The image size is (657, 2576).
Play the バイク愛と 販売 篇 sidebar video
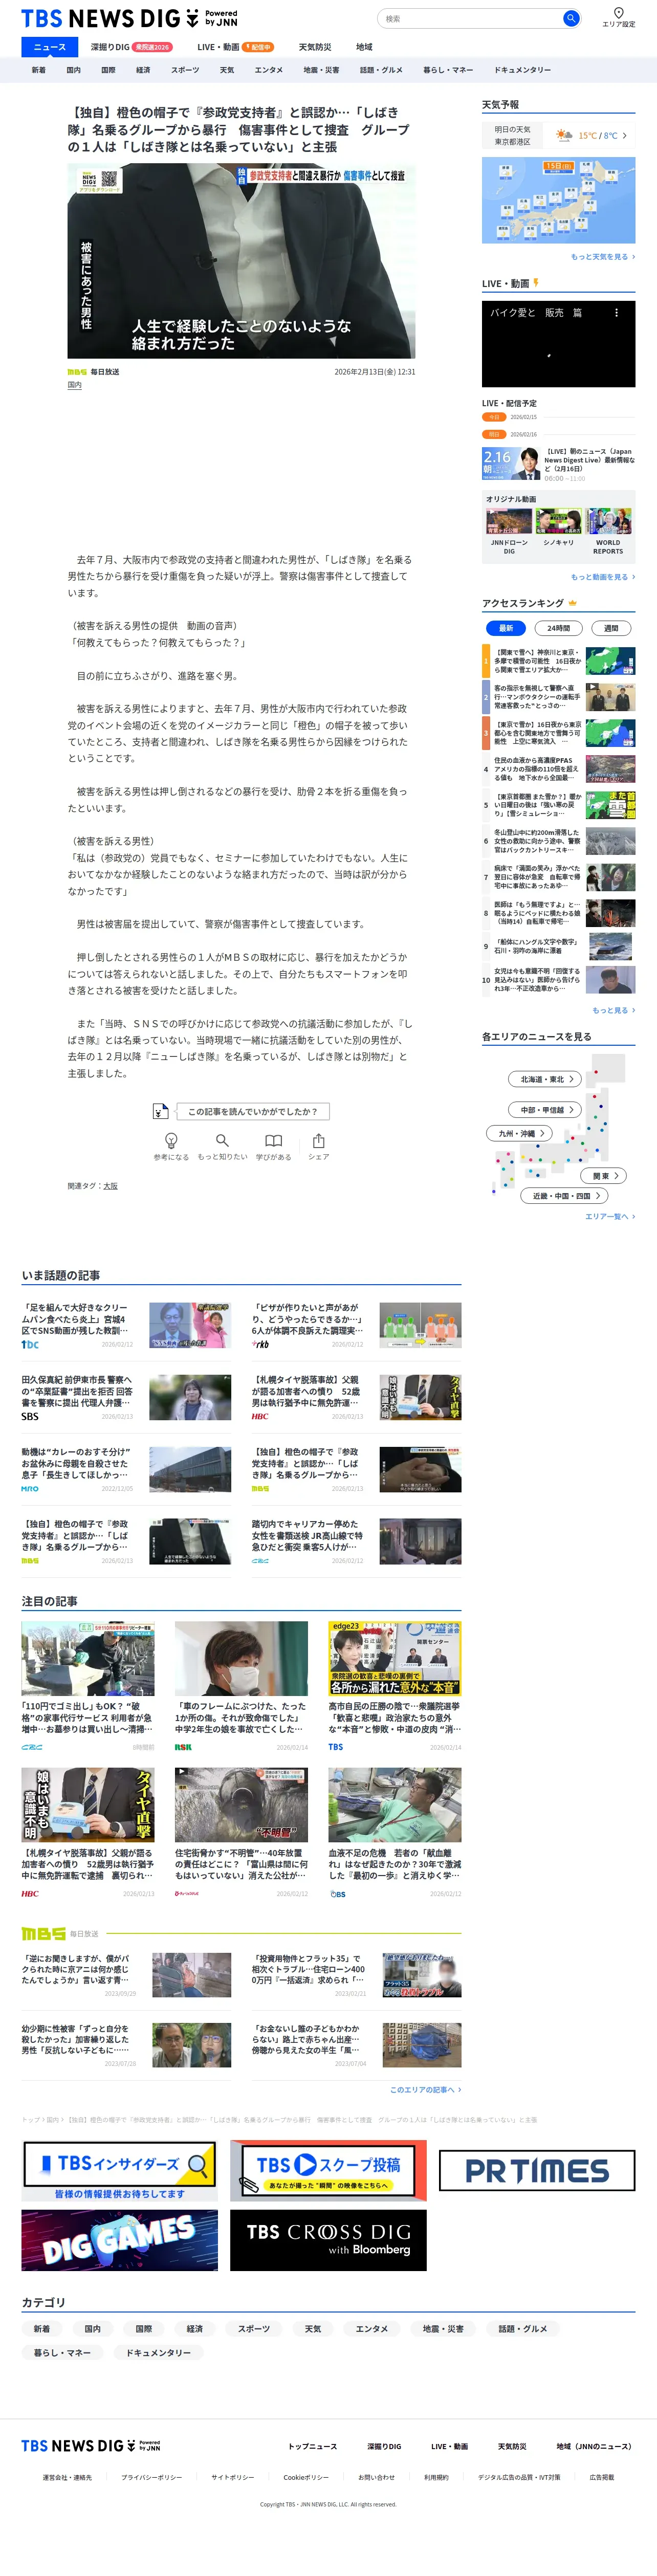559,344
